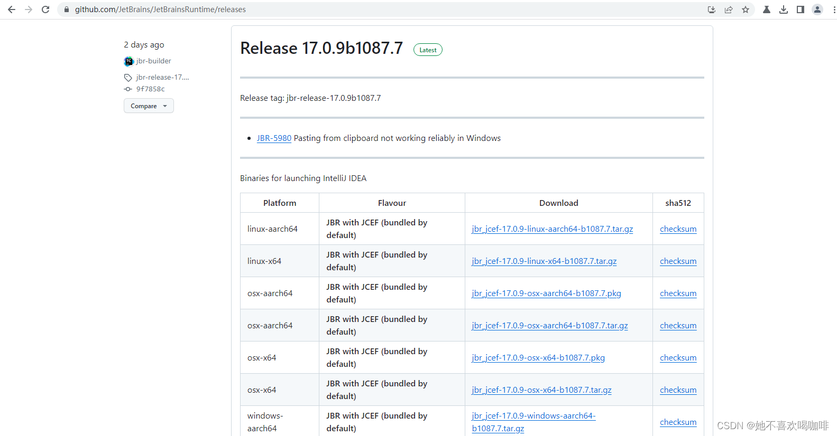View site security info via lock icon
The image size is (837, 436).
point(67,10)
